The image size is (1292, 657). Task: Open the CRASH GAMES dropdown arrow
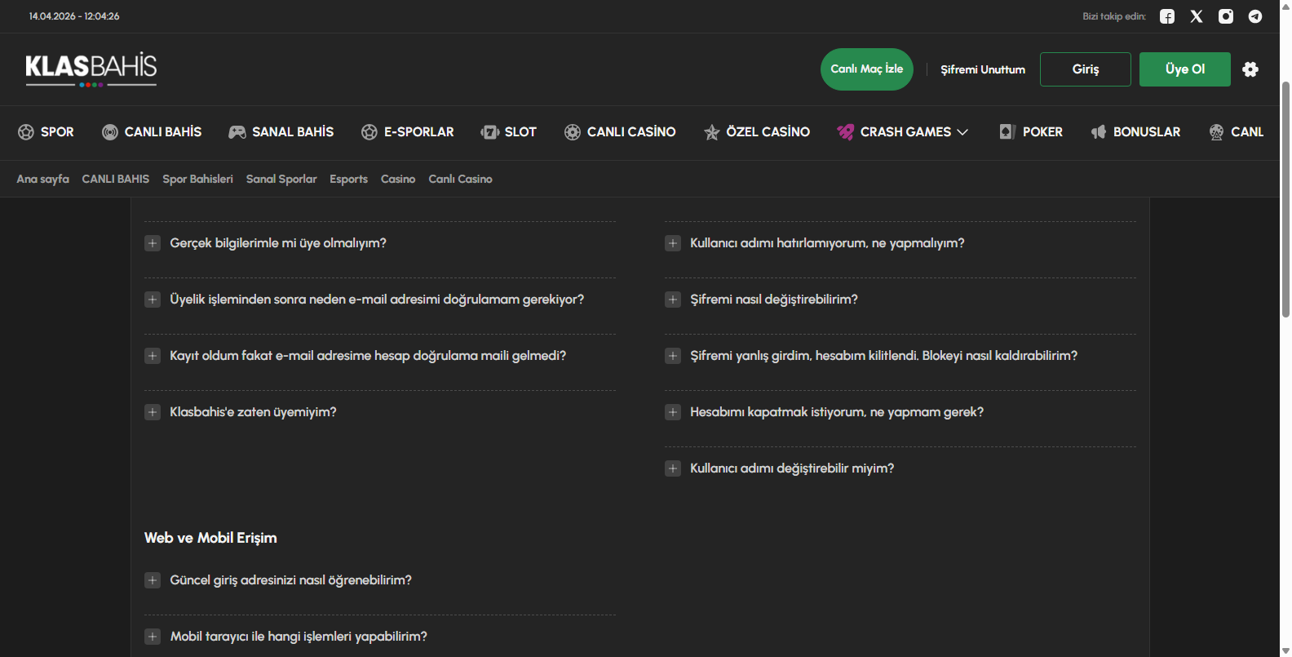pyautogui.click(x=962, y=132)
